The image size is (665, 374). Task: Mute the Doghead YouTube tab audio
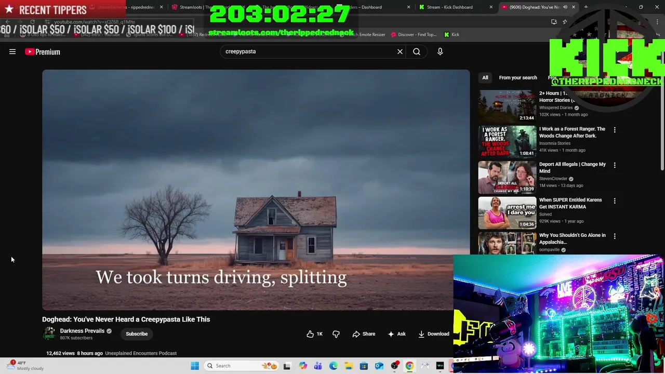tap(565, 7)
